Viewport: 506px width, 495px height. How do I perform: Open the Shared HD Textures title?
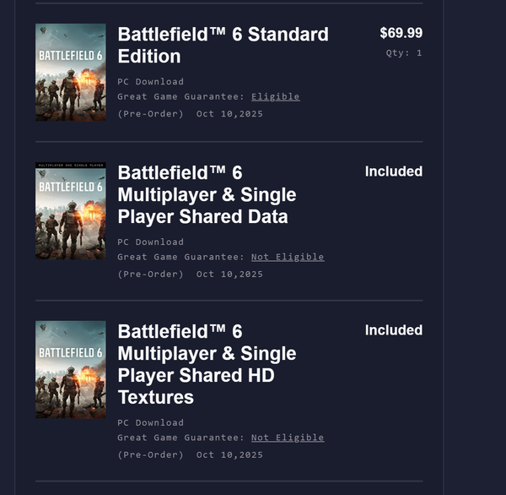(207, 364)
